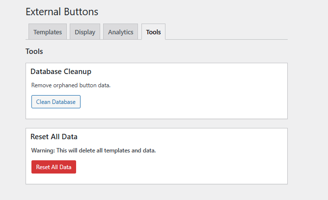Switch to the Templates tab
This screenshot has height=200, width=328.
click(x=48, y=32)
